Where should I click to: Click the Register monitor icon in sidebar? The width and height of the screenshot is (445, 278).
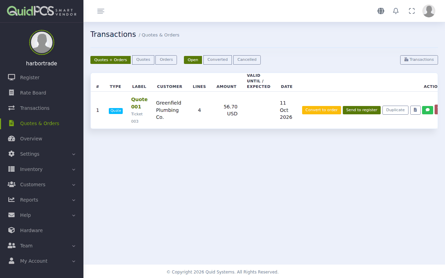(11, 77)
